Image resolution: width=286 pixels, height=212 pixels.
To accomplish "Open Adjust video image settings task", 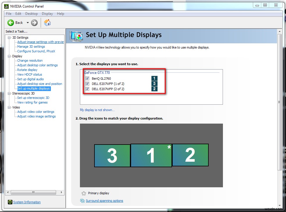I will [37, 116].
